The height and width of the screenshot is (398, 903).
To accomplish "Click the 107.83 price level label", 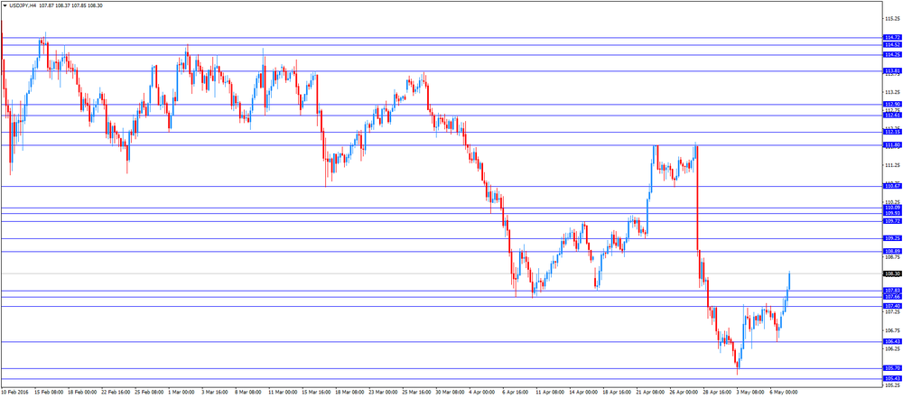I will click(892, 291).
